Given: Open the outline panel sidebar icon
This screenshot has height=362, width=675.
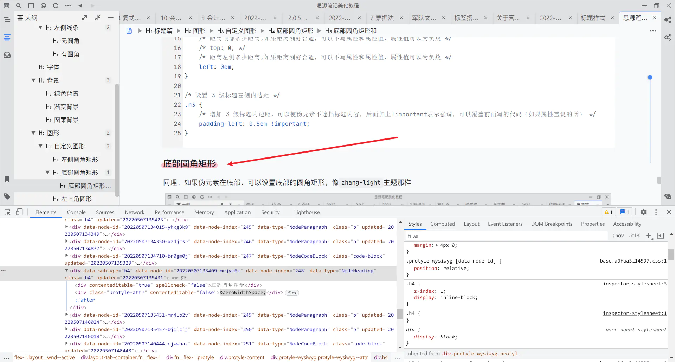Looking at the screenshot, I should tap(7, 37).
